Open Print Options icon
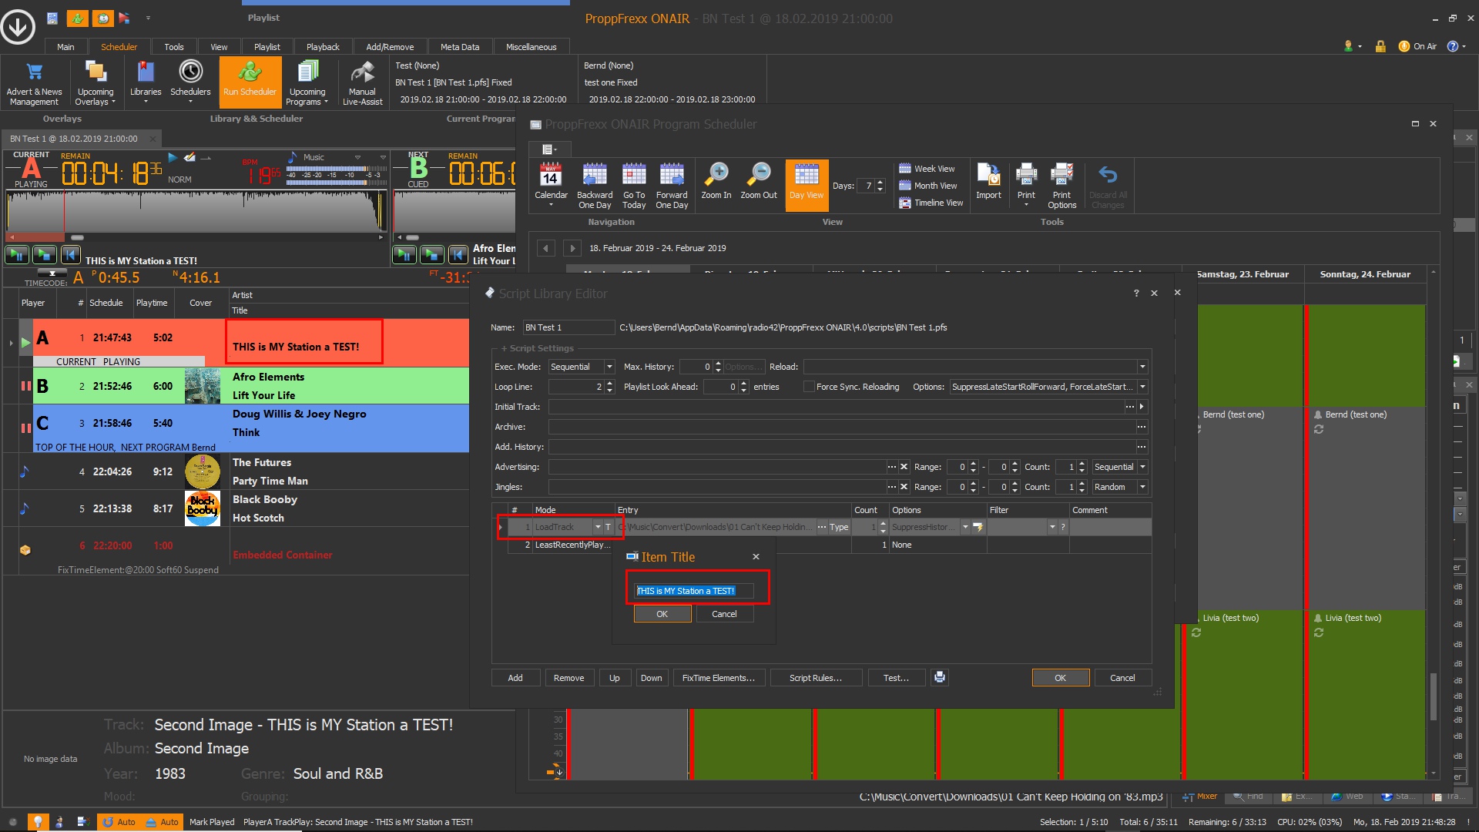 1061,176
